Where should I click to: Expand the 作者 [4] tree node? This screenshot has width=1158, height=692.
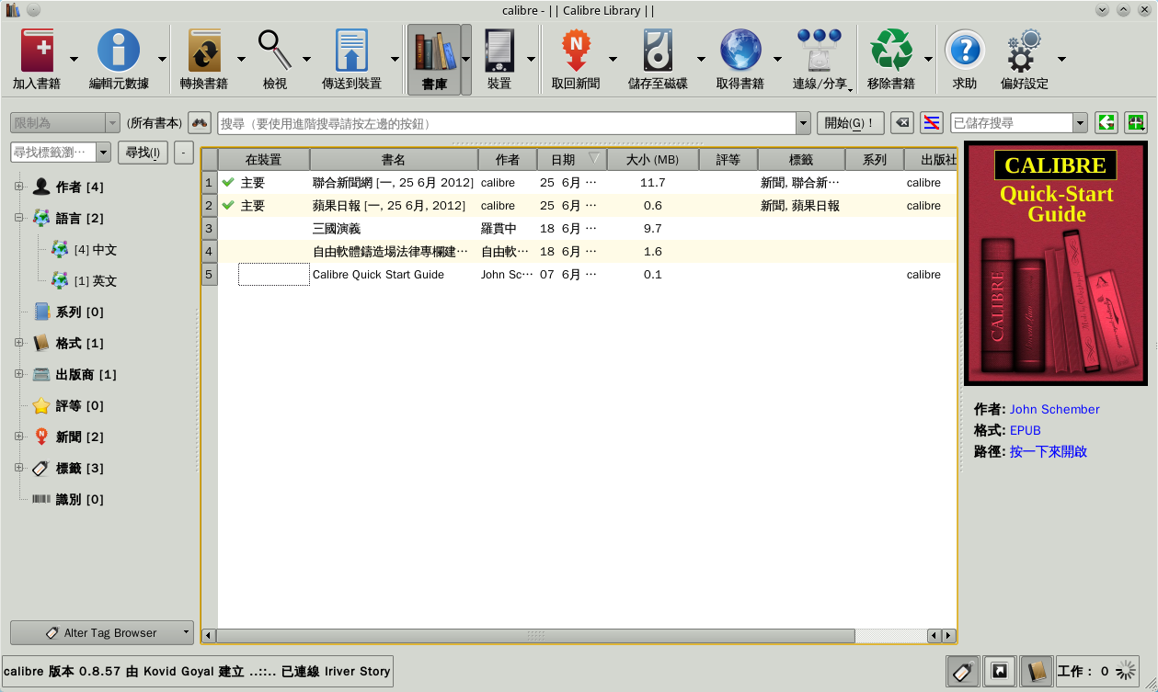(18, 187)
